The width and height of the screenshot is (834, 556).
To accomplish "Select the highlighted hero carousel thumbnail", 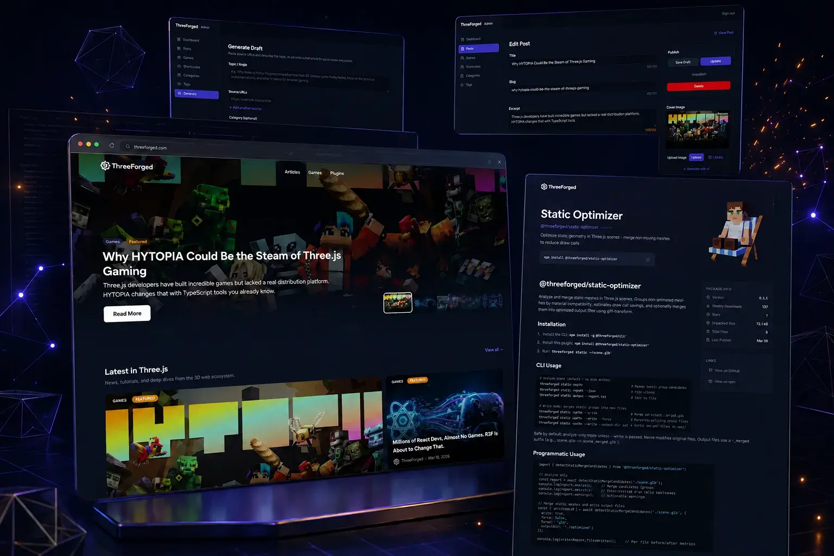I will click(398, 302).
